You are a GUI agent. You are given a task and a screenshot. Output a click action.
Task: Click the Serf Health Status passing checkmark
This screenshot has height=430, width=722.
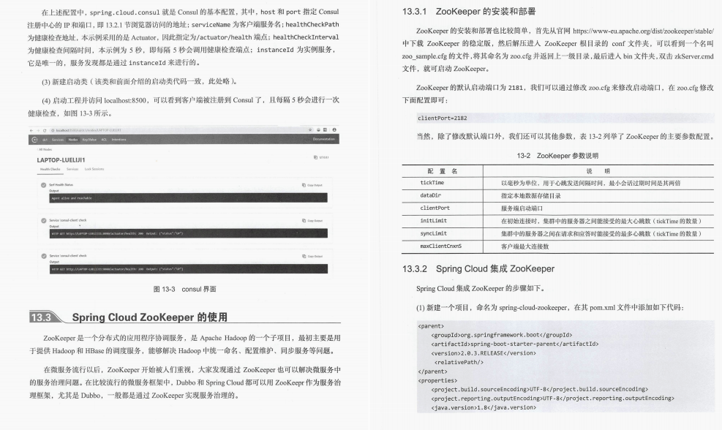coord(43,185)
